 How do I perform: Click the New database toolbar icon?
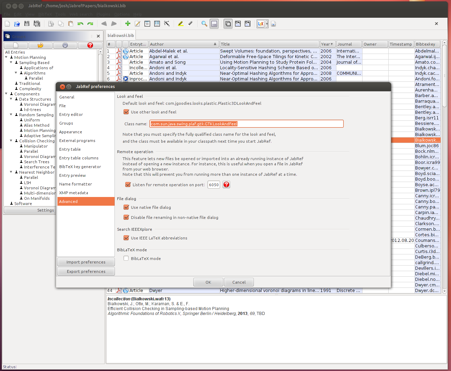tap(7, 24)
